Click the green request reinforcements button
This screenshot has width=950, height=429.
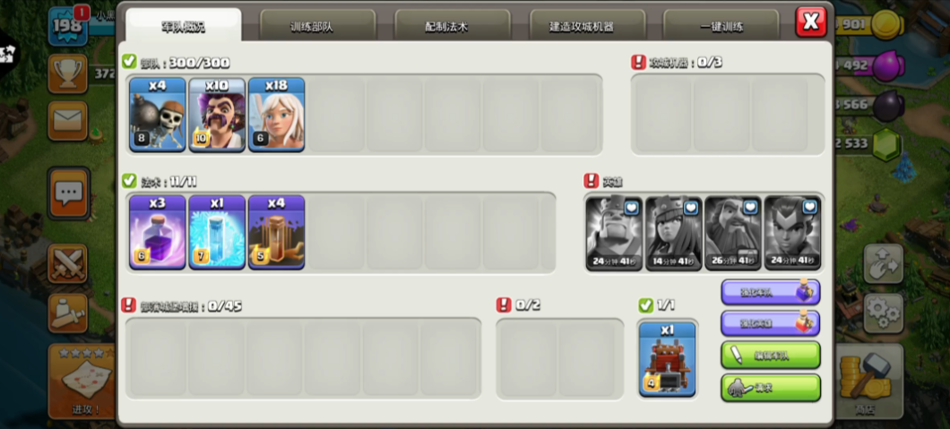pyautogui.click(x=771, y=387)
